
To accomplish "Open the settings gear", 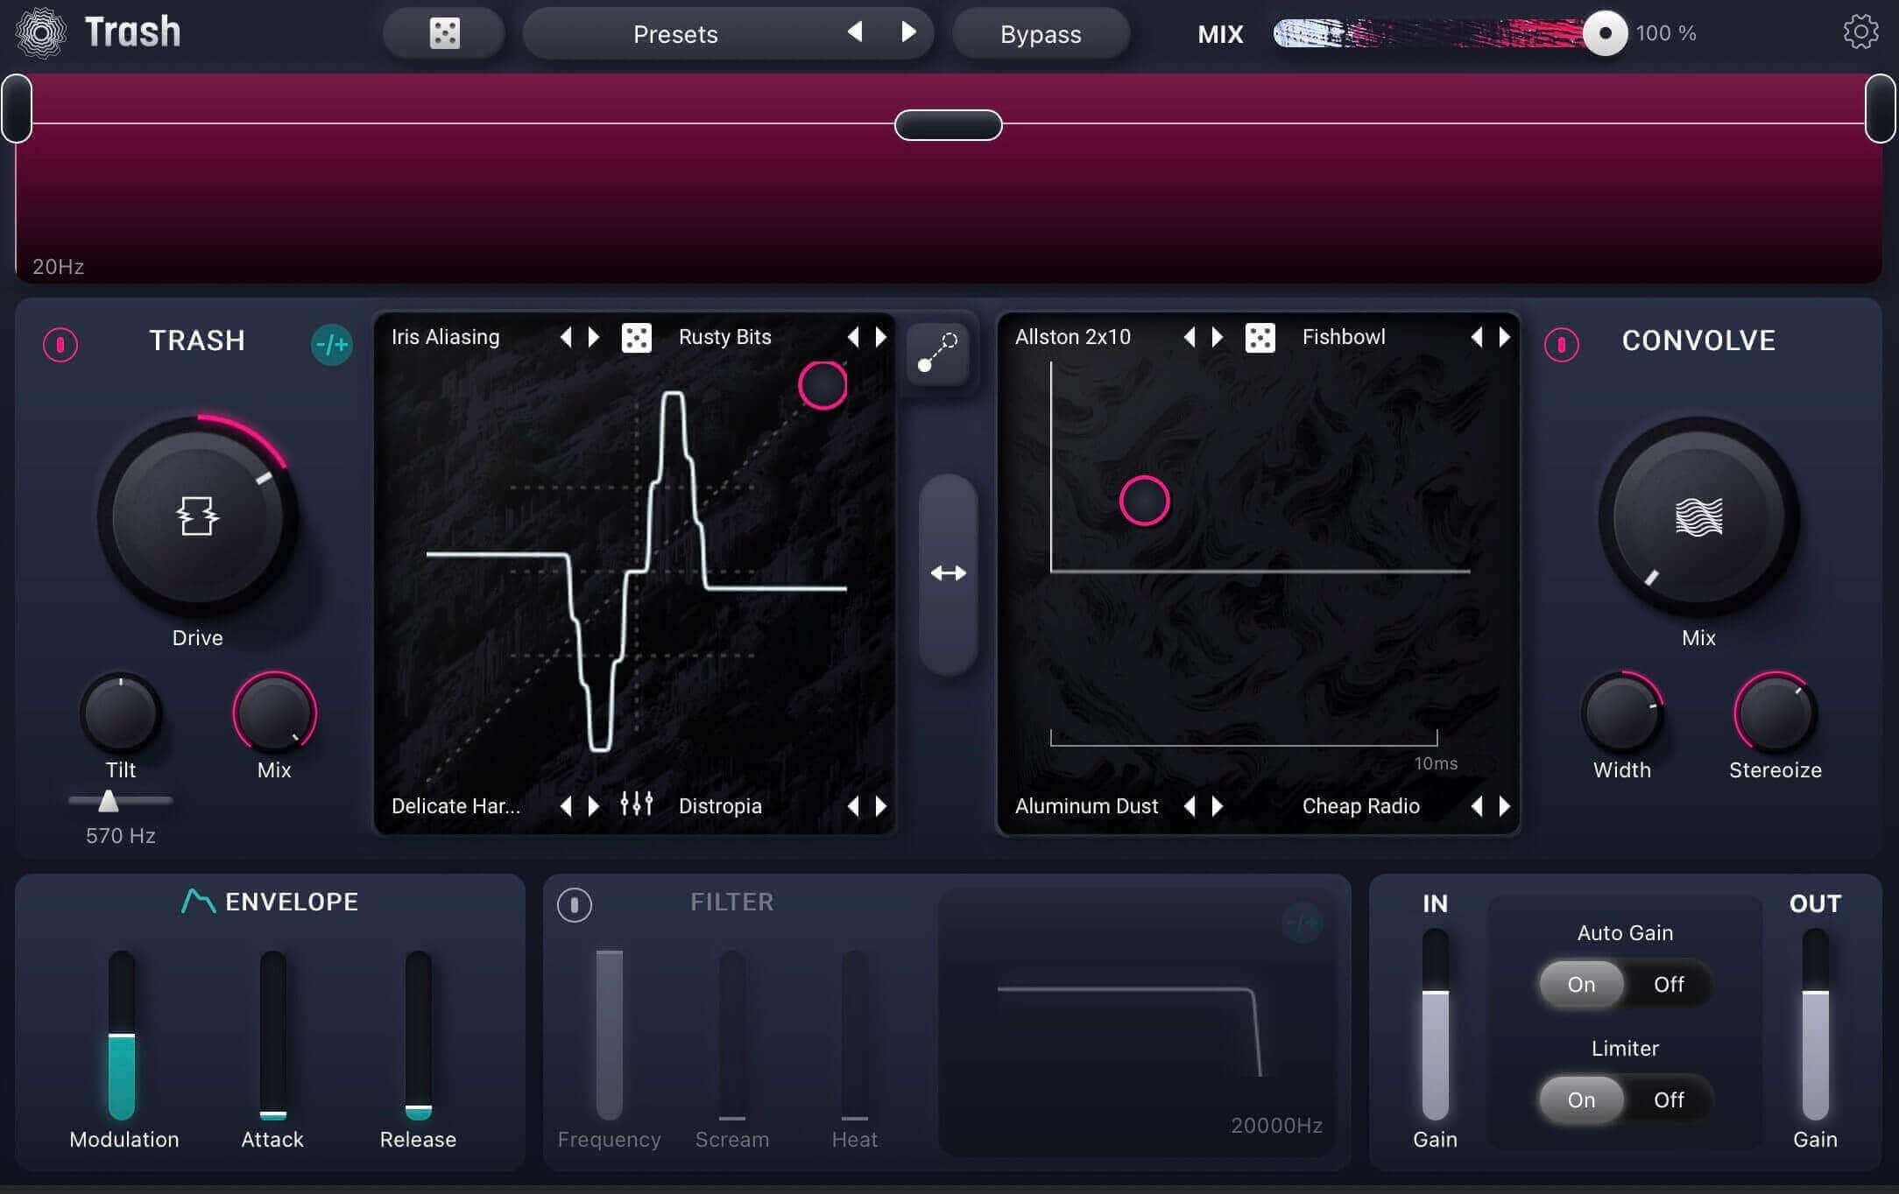I will click(x=1860, y=32).
